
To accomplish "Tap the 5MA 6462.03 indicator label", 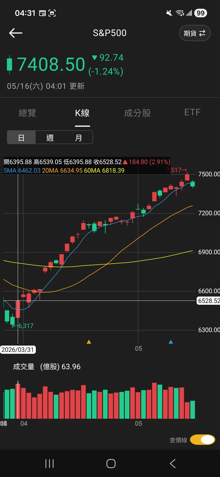I will pyautogui.click(x=22, y=170).
